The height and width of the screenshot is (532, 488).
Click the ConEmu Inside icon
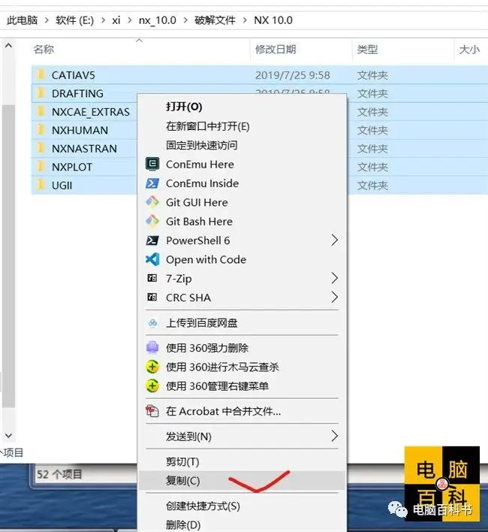tap(152, 183)
